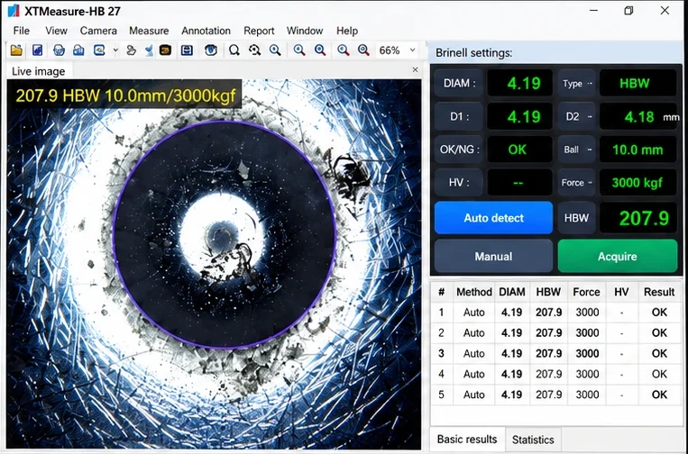Image resolution: width=688 pixels, height=454 pixels.
Task: Click the eye-shaped camera icon in toolbar
Action: point(211,50)
